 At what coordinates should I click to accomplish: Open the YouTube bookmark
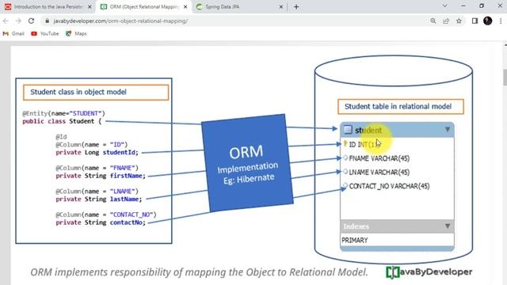click(x=45, y=33)
